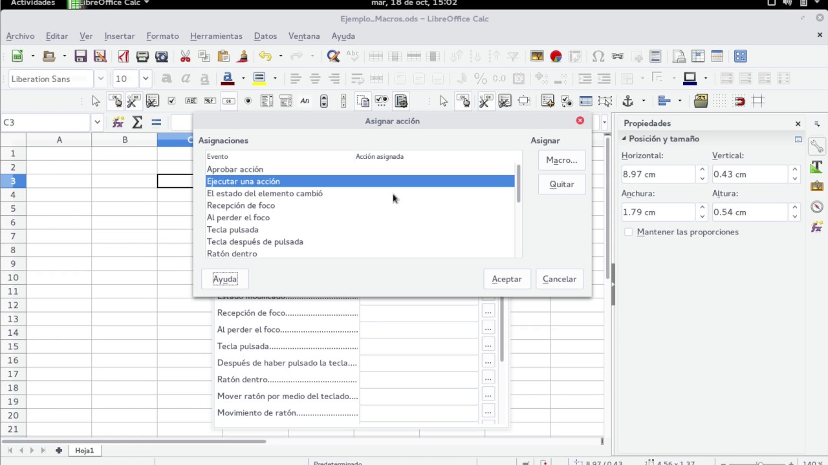The width and height of the screenshot is (828, 465).
Task: Pick the yellow highlighting color swatch
Action: (259, 79)
